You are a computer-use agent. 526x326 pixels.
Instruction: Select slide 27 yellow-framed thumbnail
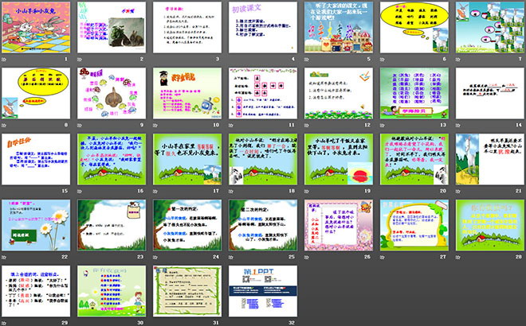[x=414, y=225]
